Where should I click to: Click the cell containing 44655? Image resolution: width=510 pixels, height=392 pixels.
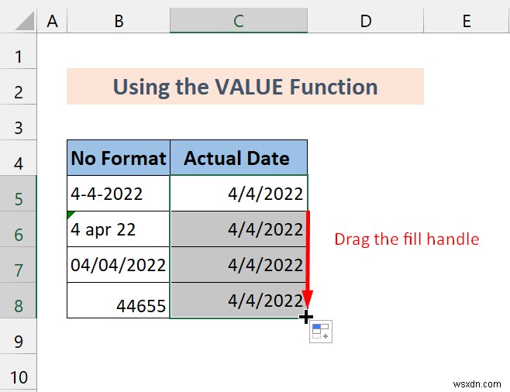(x=119, y=301)
